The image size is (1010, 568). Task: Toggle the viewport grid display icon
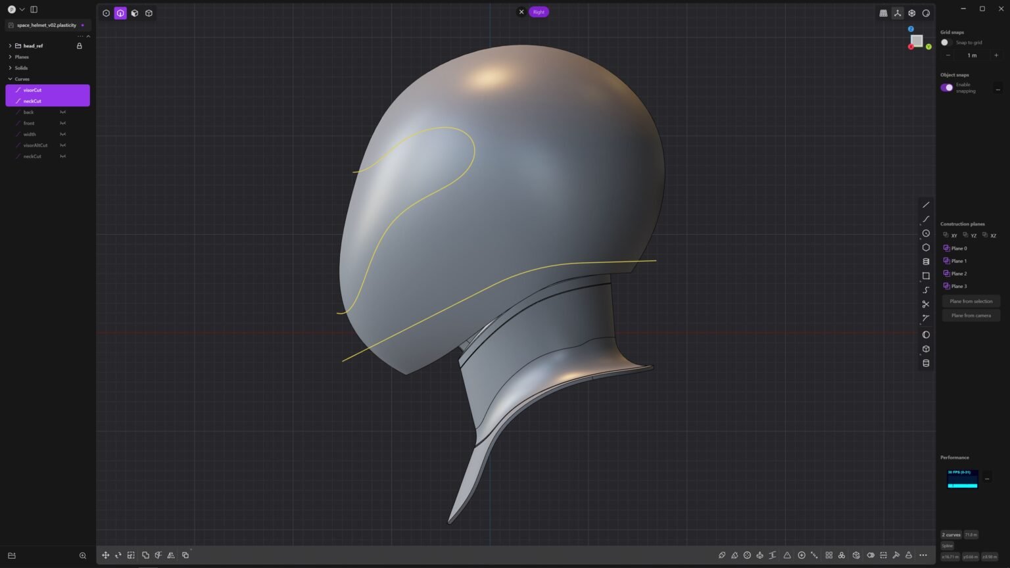pos(883,13)
